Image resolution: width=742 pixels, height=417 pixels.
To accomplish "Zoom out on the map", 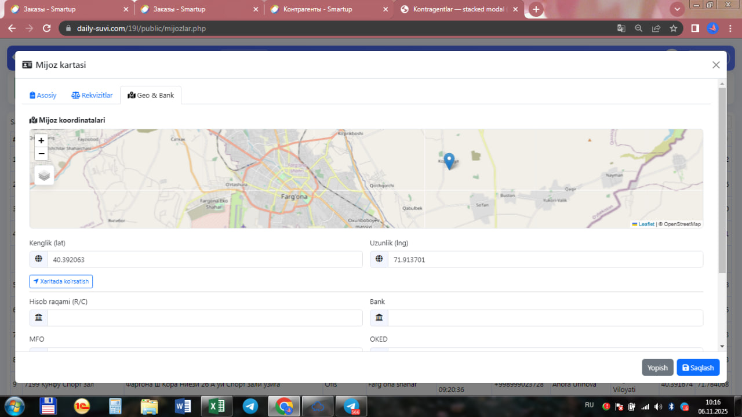I will pos(41,154).
